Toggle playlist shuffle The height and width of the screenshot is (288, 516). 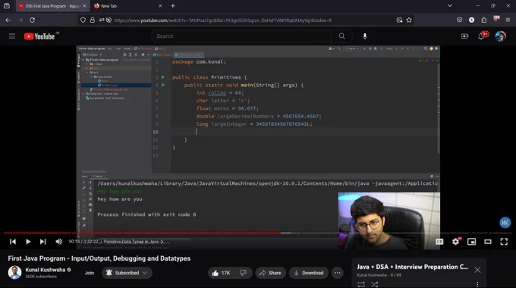375,284
